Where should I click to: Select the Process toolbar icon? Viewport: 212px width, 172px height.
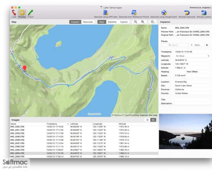point(22,13)
